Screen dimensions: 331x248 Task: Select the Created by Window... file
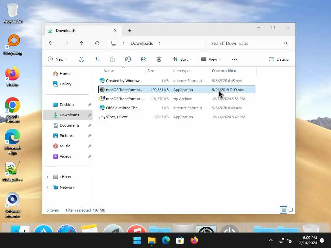click(177, 81)
